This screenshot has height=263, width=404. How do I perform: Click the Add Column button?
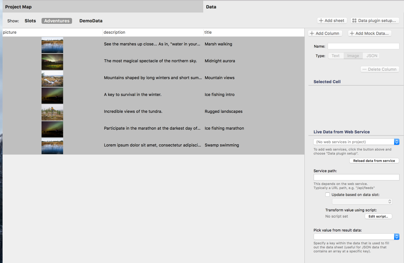pyautogui.click(x=325, y=33)
